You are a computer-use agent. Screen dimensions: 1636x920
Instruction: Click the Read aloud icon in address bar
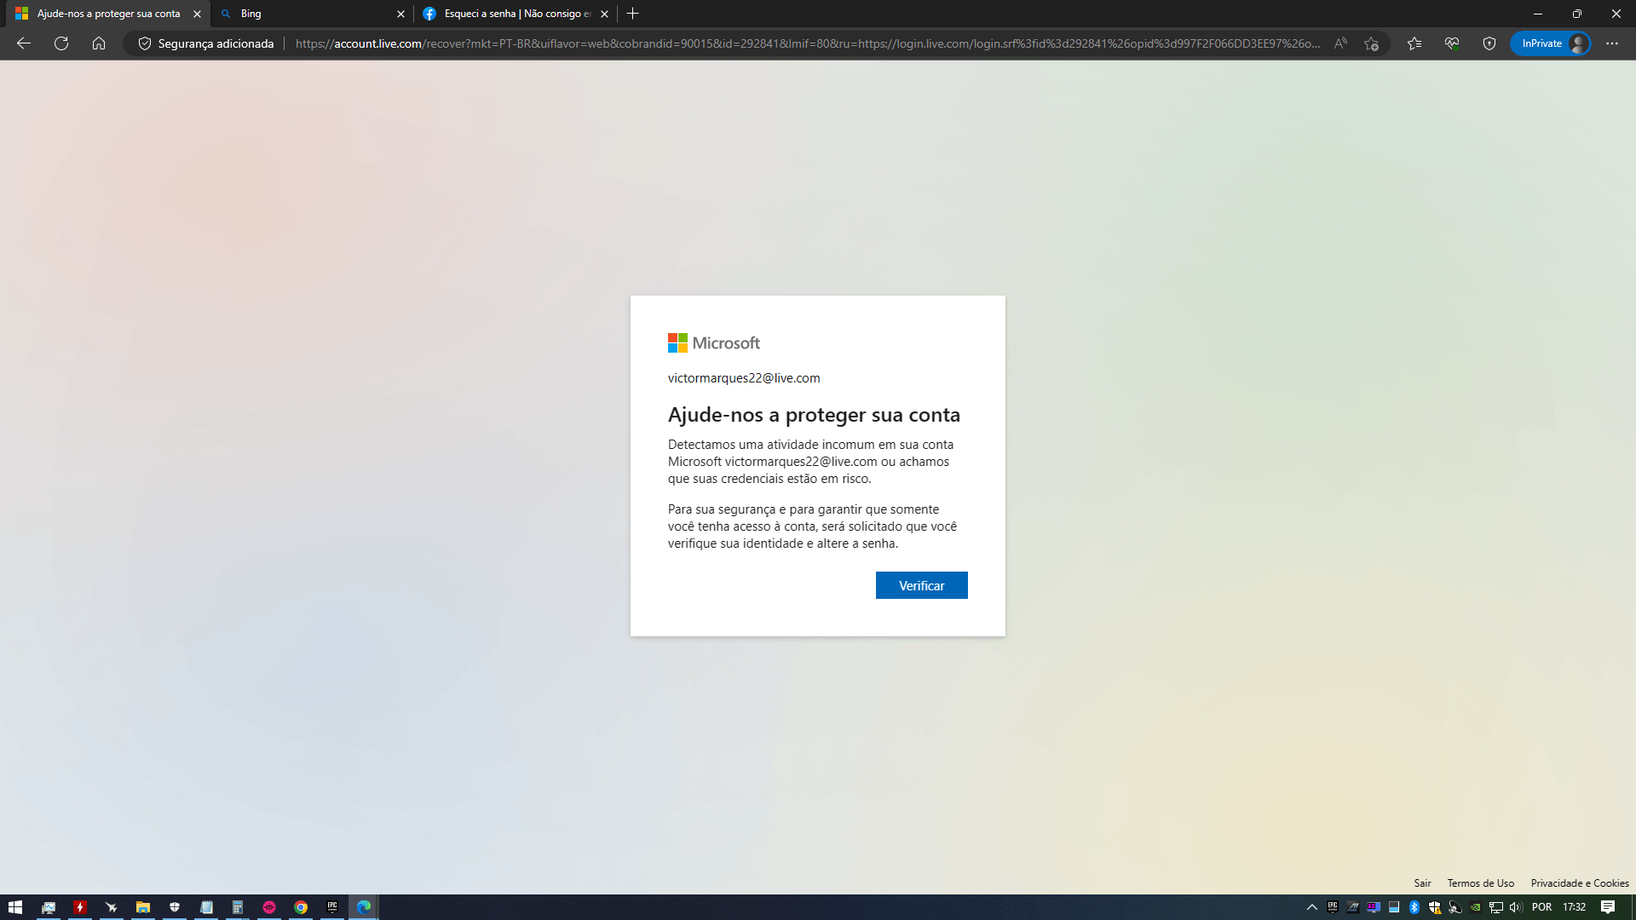coord(1340,43)
